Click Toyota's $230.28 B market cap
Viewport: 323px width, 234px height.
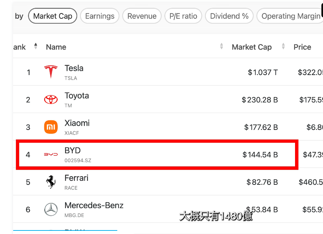(x=260, y=100)
